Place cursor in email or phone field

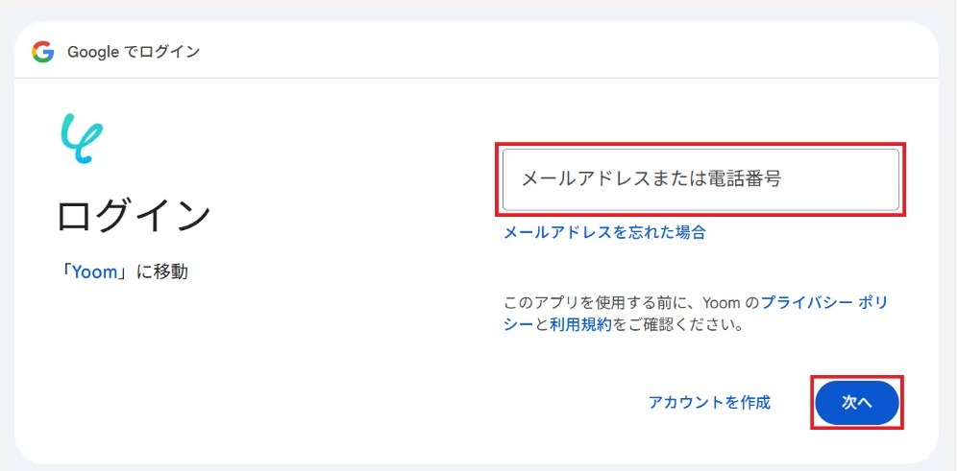(700, 179)
